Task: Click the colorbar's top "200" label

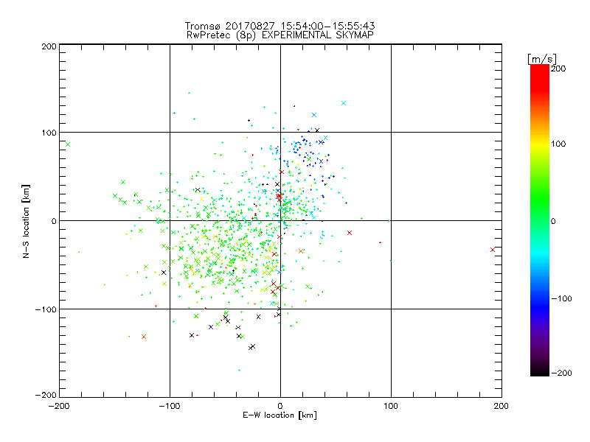Action: click(558, 69)
